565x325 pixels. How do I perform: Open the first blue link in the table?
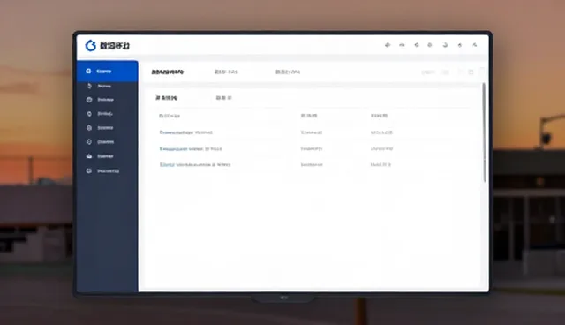[x=186, y=132]
